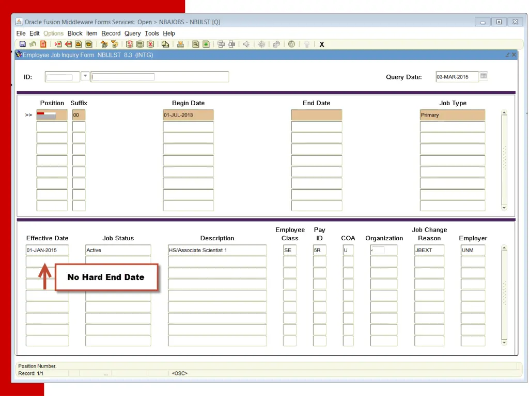This screenshot has width=529, height=396.
Task: Click detail block scrollbar down arrow
Action: pyautogui.click(x=504, y=342)
